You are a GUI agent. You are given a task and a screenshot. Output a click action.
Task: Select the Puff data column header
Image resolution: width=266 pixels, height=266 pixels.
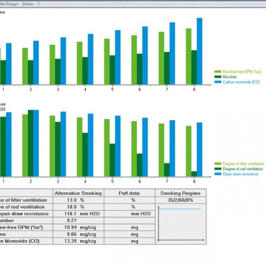(x=129, y=193)
